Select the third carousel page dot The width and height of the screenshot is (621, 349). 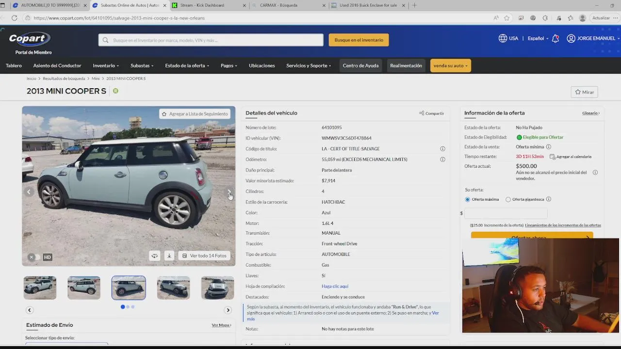pos(133,307)
